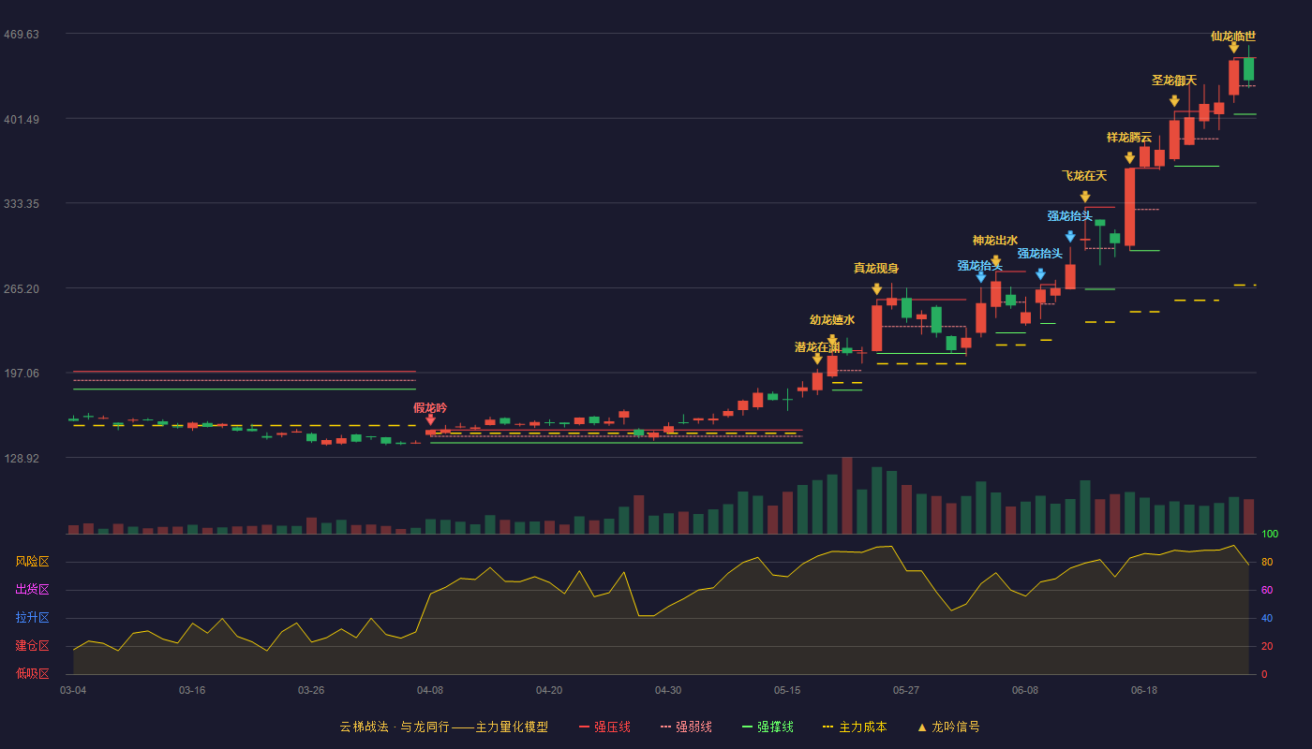Click the 80 indicator axis value
The width and height of the screenshot is (1312, 749).
[1267, 562]
